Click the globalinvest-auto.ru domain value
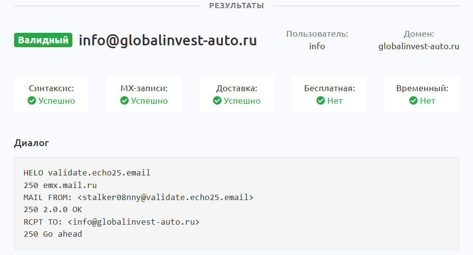The width and height of the screenshot is (473, 255). coord(419,46)
